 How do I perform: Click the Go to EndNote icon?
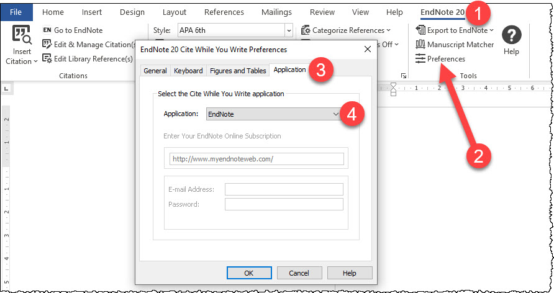[47, 30]
